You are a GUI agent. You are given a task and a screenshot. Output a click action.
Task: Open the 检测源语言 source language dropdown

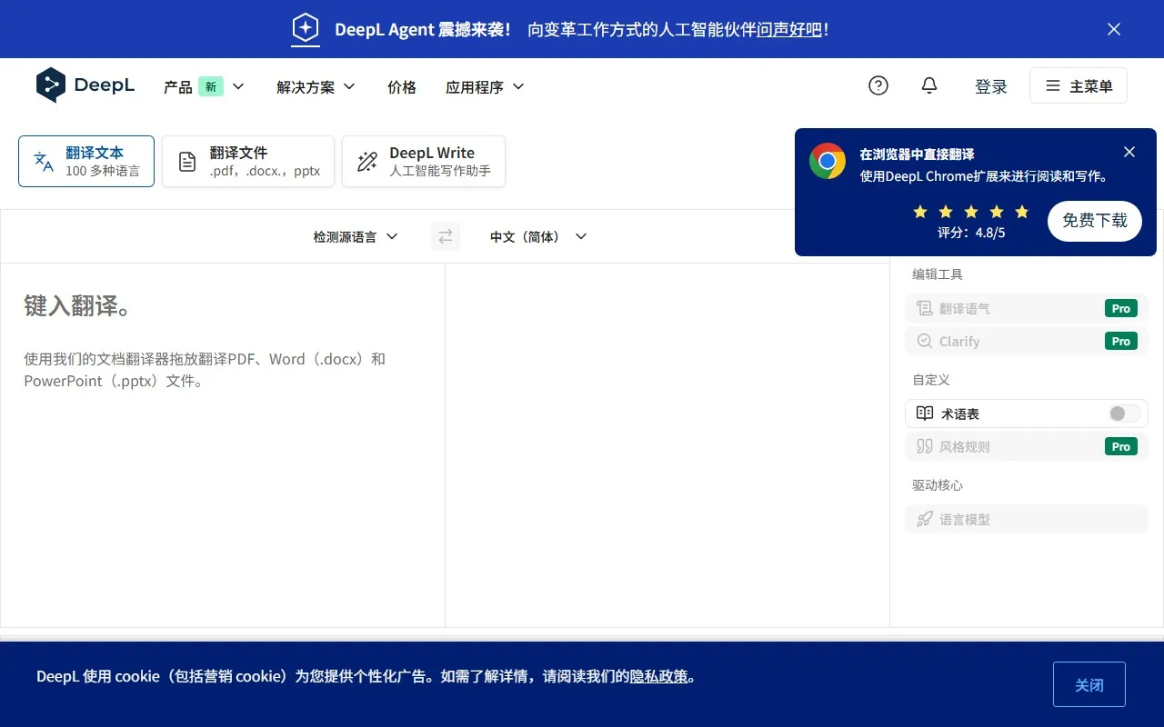pyautogui.click(x=355, y=236)
